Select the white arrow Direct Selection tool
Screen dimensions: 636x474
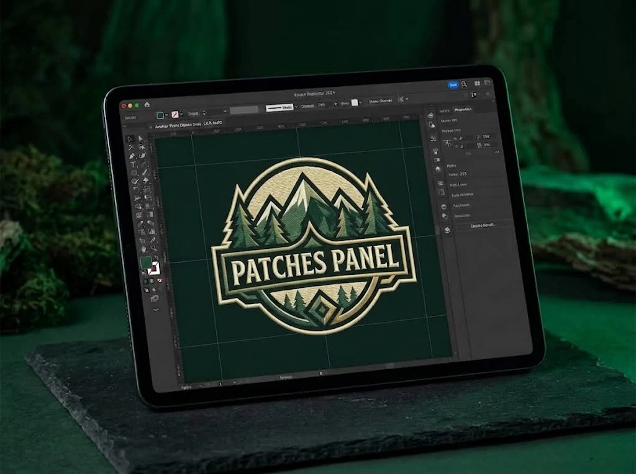(140, 138)
